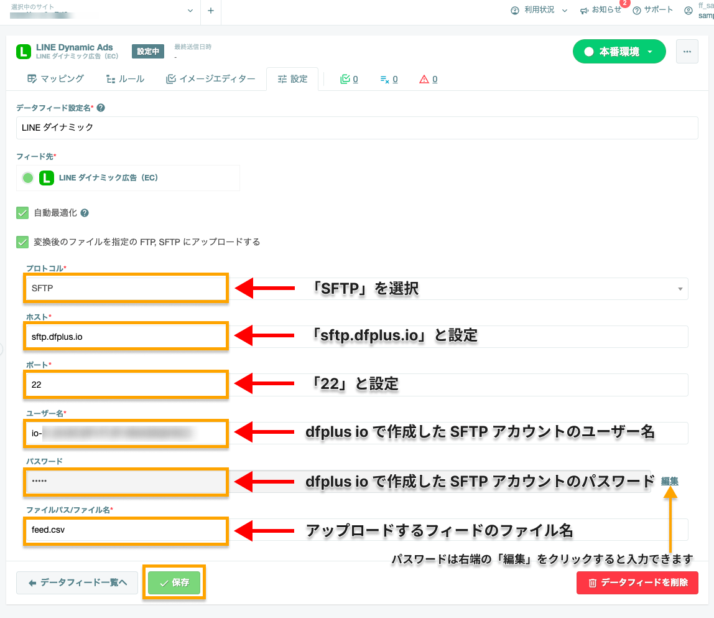Toggle the FTP, SFTP upload checkbox
714x618 pixels.
(x=22, y=242)
